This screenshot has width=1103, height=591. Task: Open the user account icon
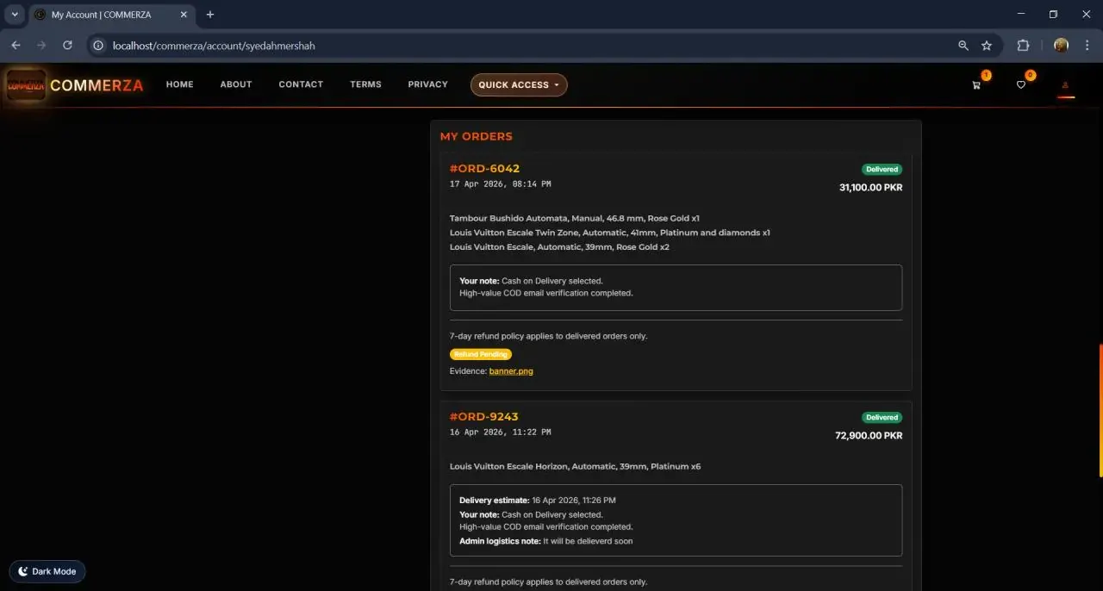[x=1066, y=85]
